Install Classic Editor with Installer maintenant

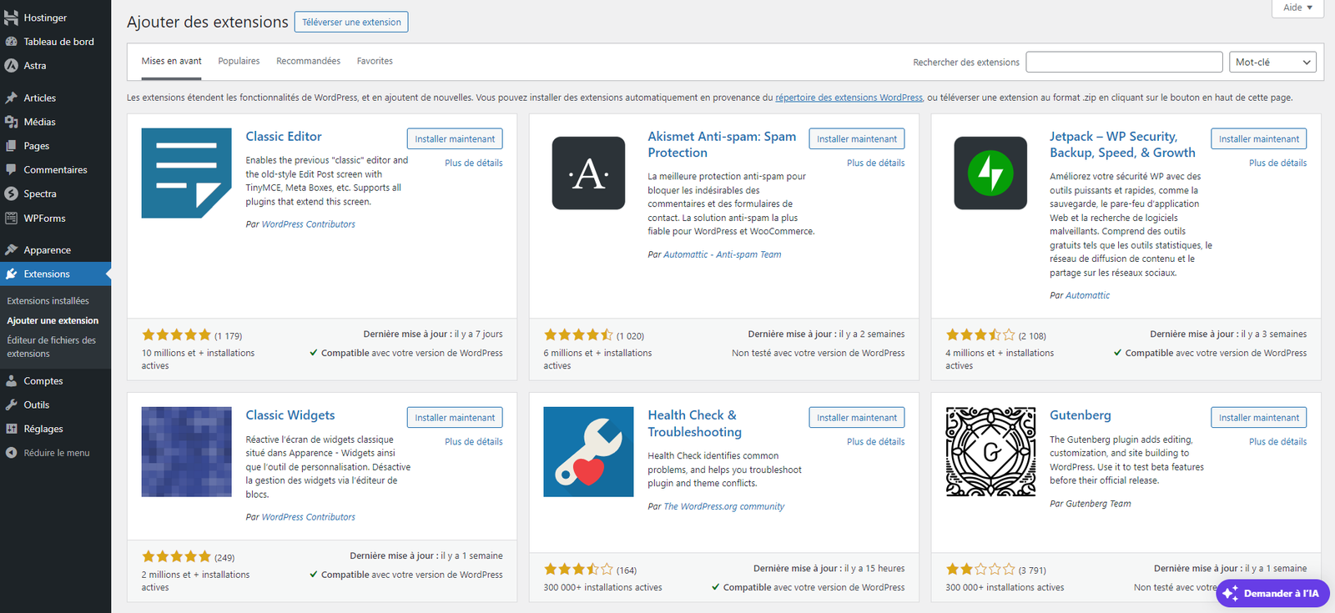(x=455, y=139)
